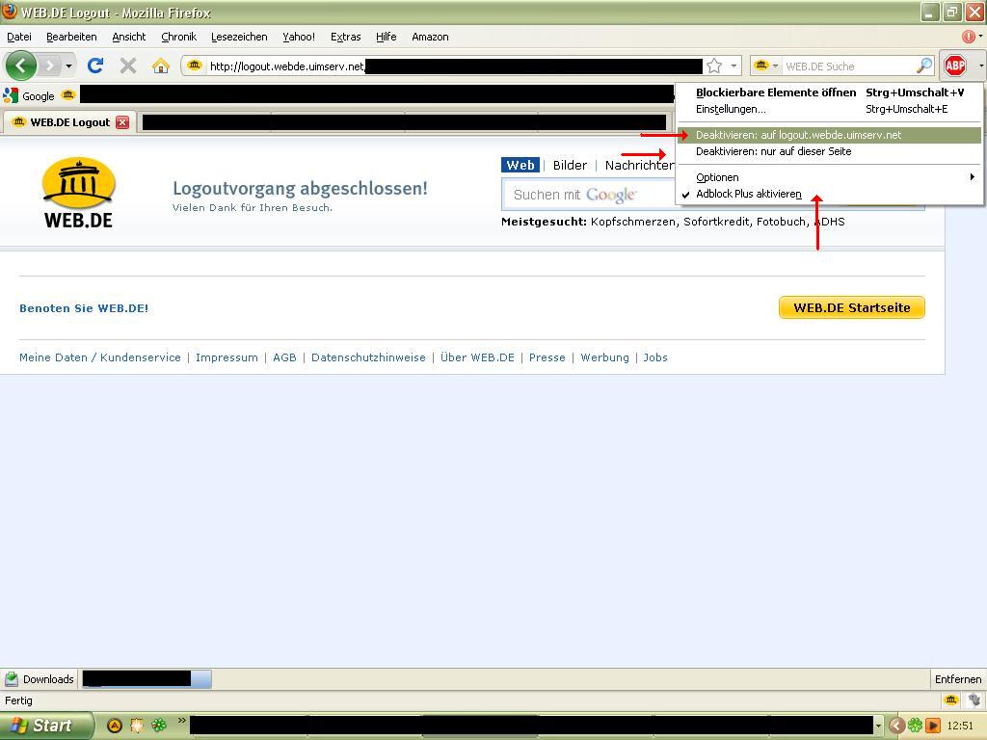Click the red alert icon in menu bar
This screenshot has height=740, width=987.
(969, 37)
